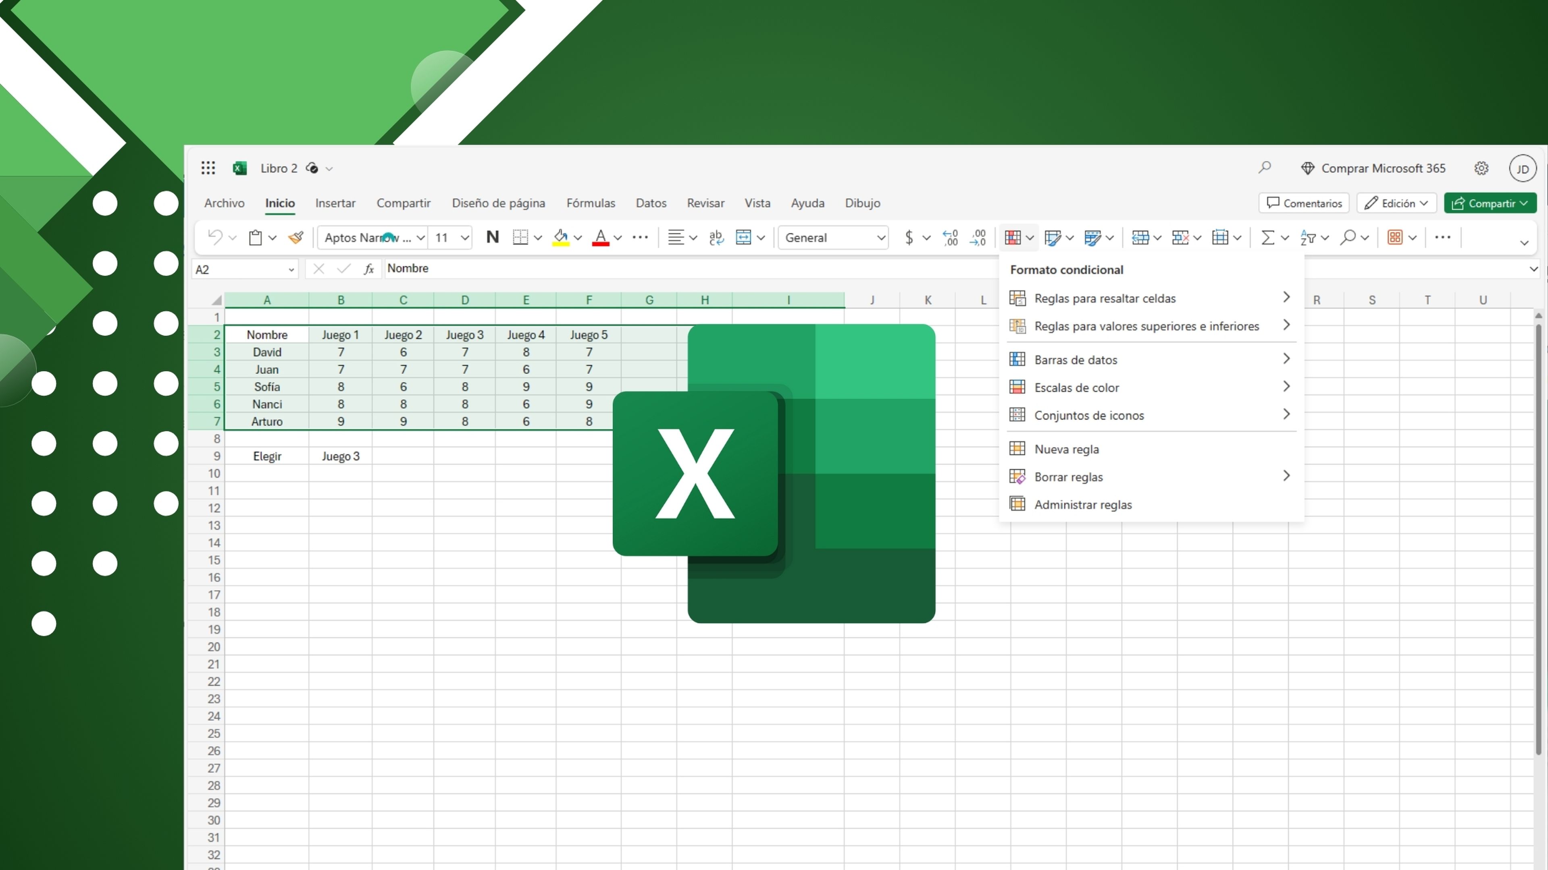This screenshot has height=870, width=1548.
Task: Click the green Compartir button
Action: (1490, 203)
